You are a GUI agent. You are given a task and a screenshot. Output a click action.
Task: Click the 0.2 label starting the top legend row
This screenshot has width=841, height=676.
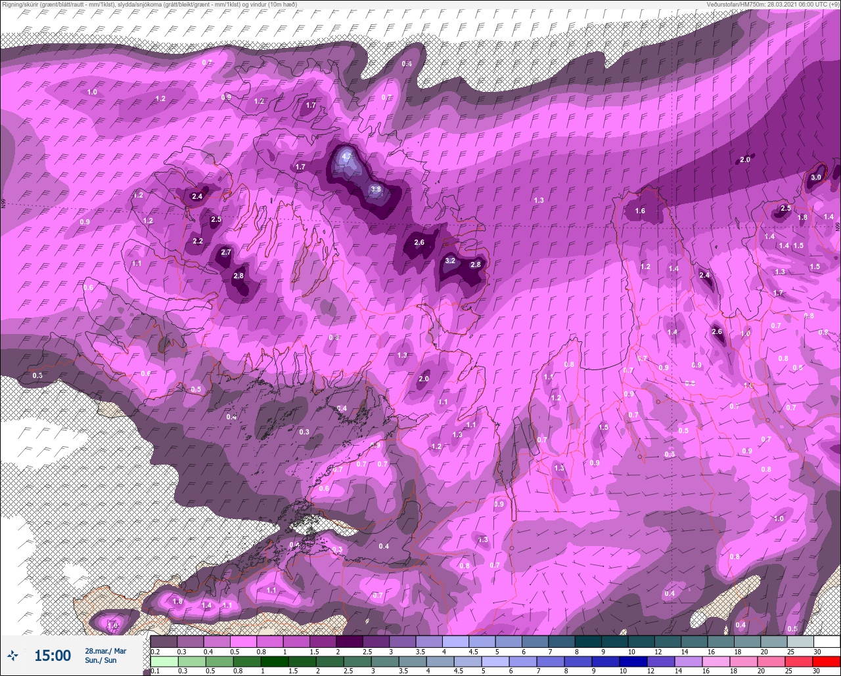[x=155, y=651]
